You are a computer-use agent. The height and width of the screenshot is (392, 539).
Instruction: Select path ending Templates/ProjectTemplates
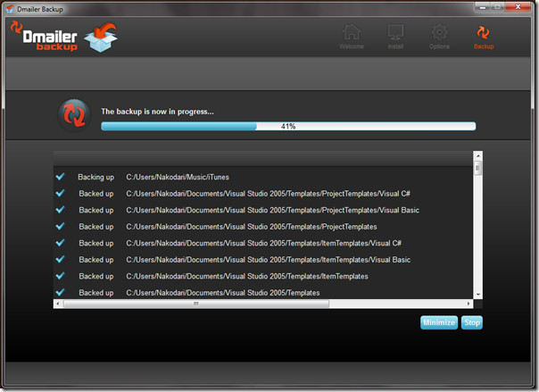[x=252, y=227]
